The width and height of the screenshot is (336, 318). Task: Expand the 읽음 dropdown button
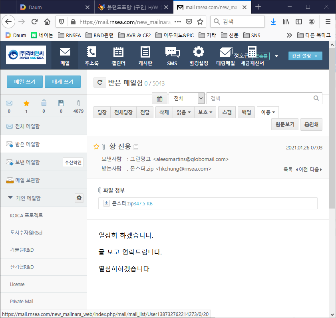183,113
